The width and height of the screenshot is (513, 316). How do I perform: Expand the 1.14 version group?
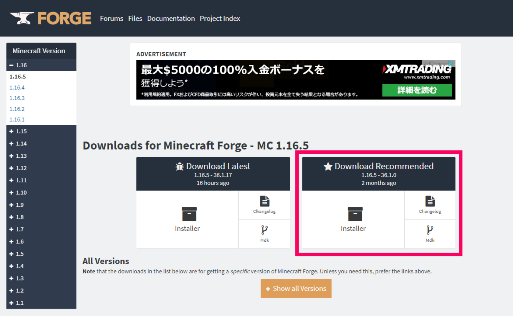pos(41,144)
